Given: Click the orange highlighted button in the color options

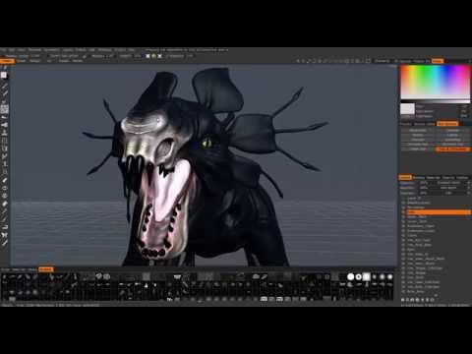Looking at the screenshot, I should tap(452, 149).
